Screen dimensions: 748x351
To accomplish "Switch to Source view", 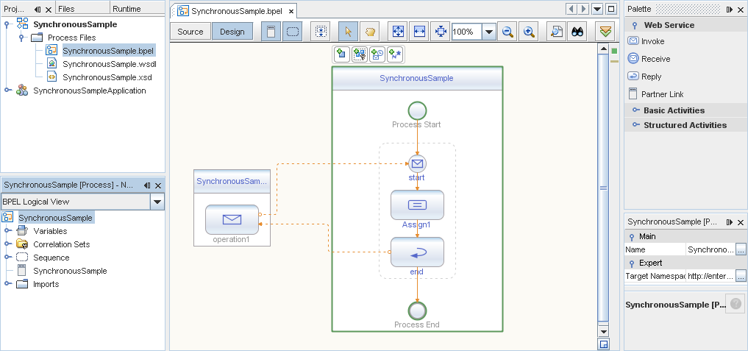I will [x=190, y=32].
